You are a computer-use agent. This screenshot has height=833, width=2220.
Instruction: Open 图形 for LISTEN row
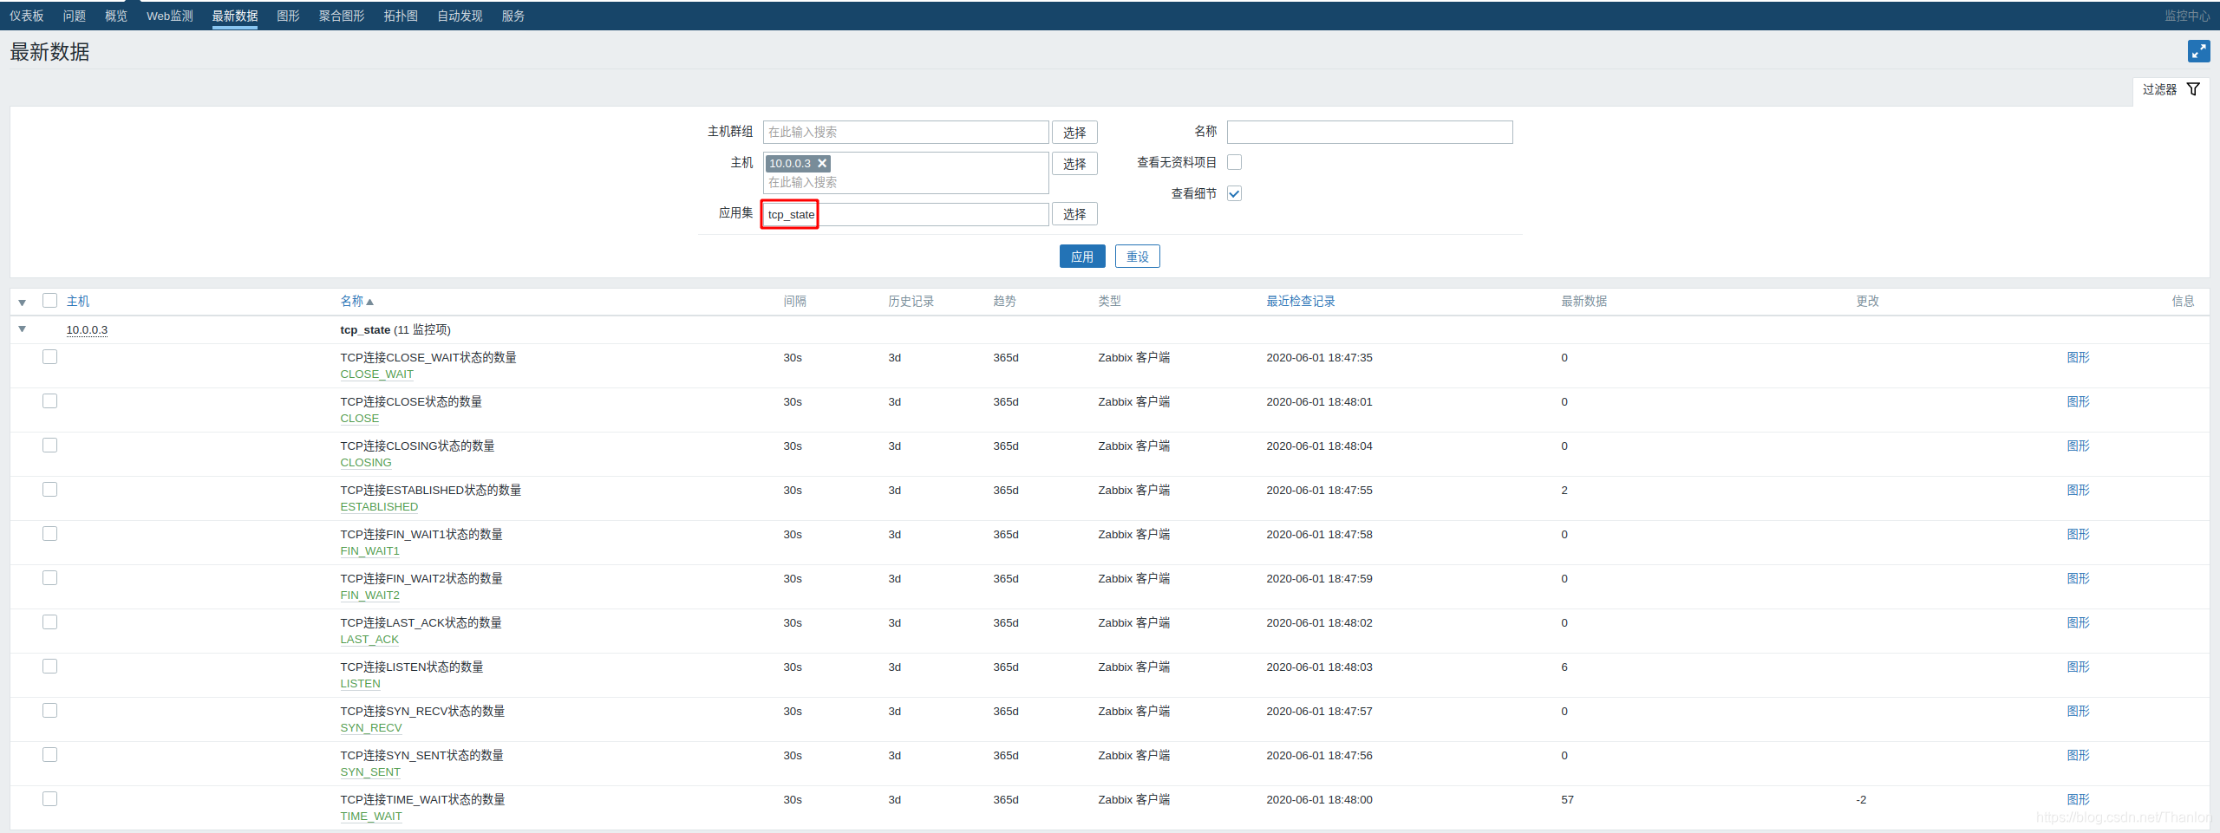point(2078,667)
